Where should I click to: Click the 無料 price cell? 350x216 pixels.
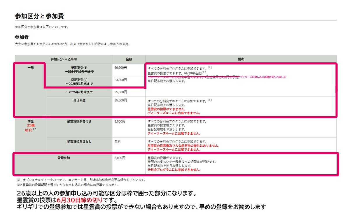coord(118,141)
